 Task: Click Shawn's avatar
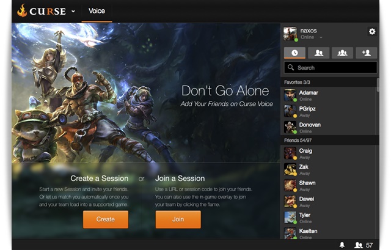[x=290, y=185]
